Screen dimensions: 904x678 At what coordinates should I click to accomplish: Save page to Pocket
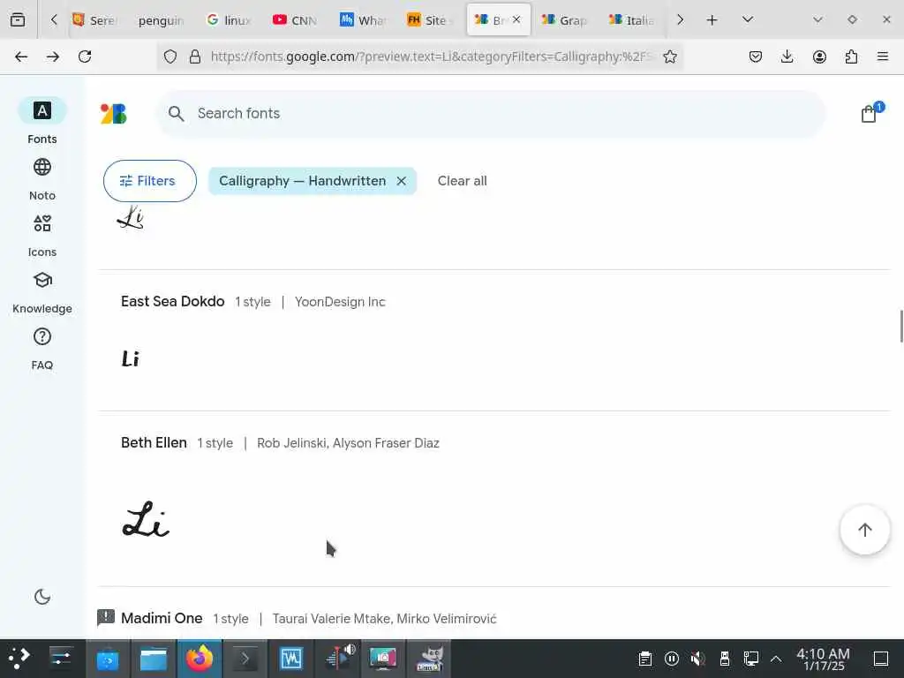tap(756, 56)
